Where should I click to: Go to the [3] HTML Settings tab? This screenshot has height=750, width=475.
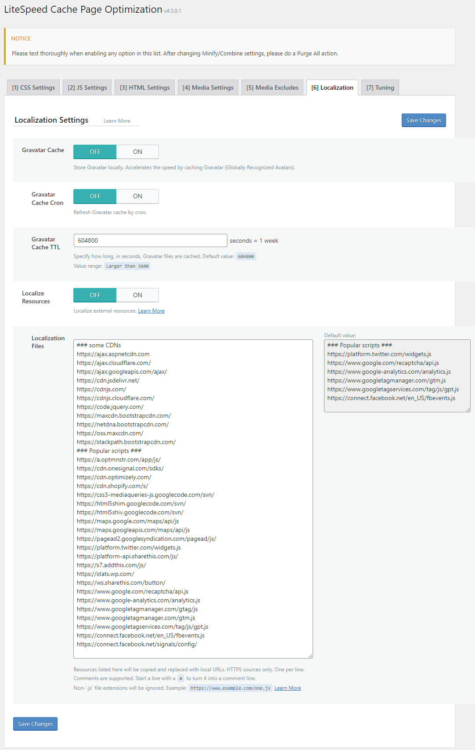(145, 87)
